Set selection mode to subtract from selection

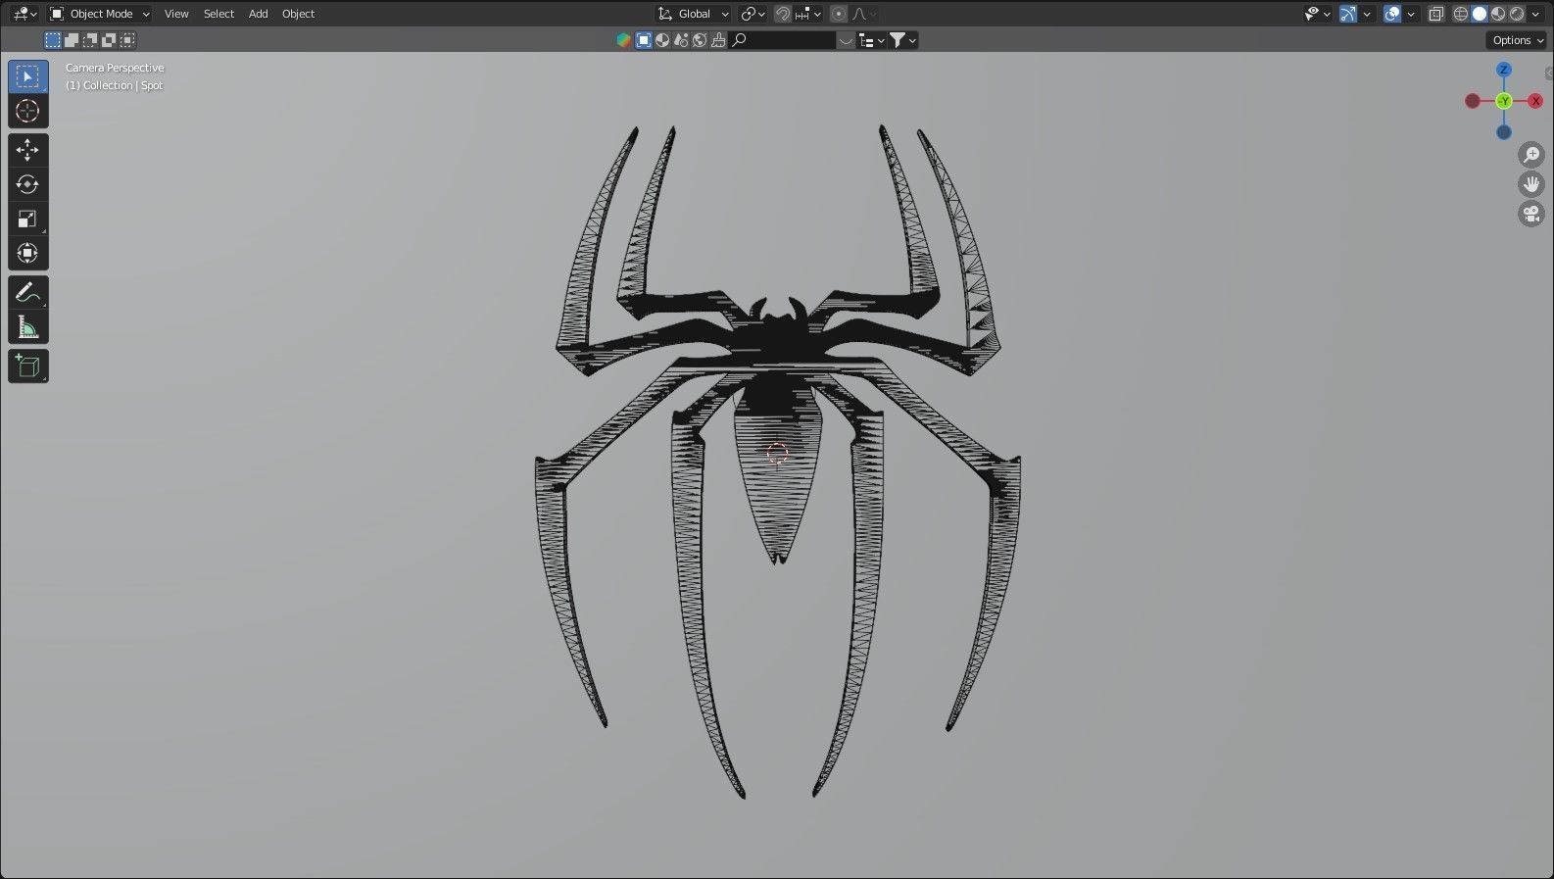click(x=90, y=40)
